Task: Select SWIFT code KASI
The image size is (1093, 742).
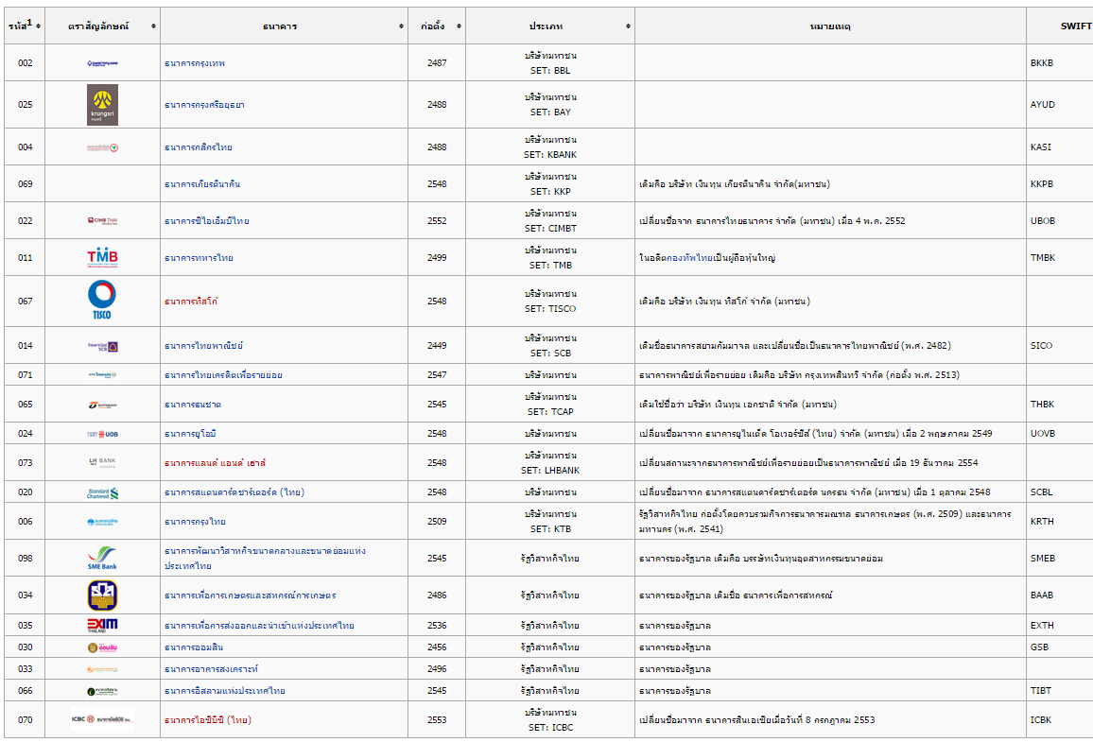Action: [x=1041, y=147]
